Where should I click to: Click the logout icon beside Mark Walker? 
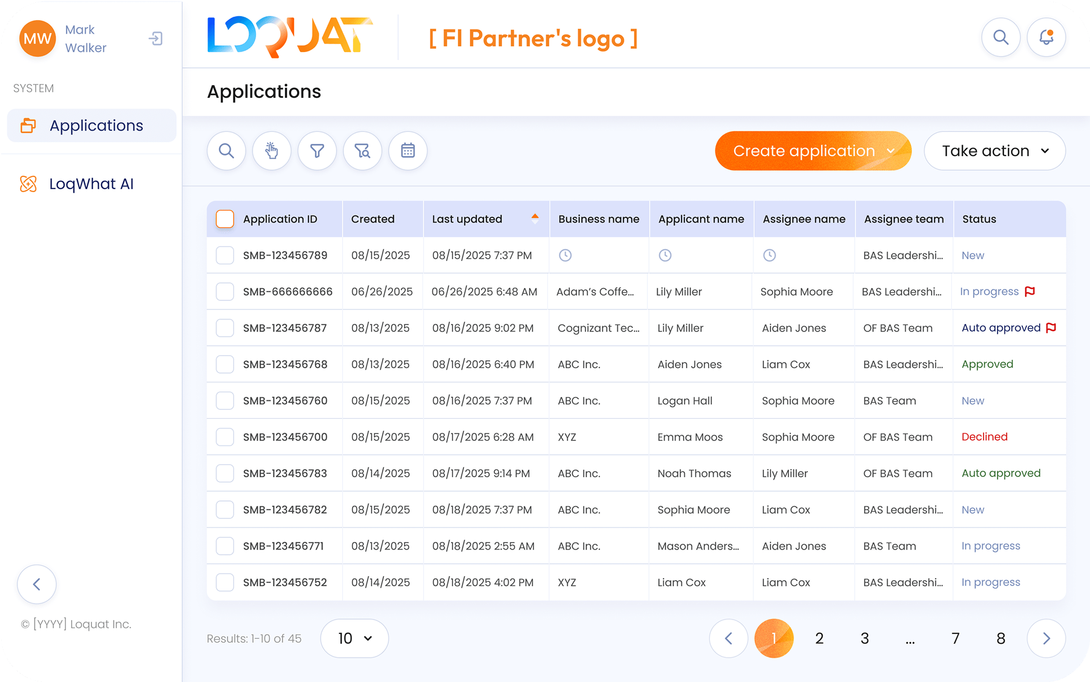(x=155, y=38)
